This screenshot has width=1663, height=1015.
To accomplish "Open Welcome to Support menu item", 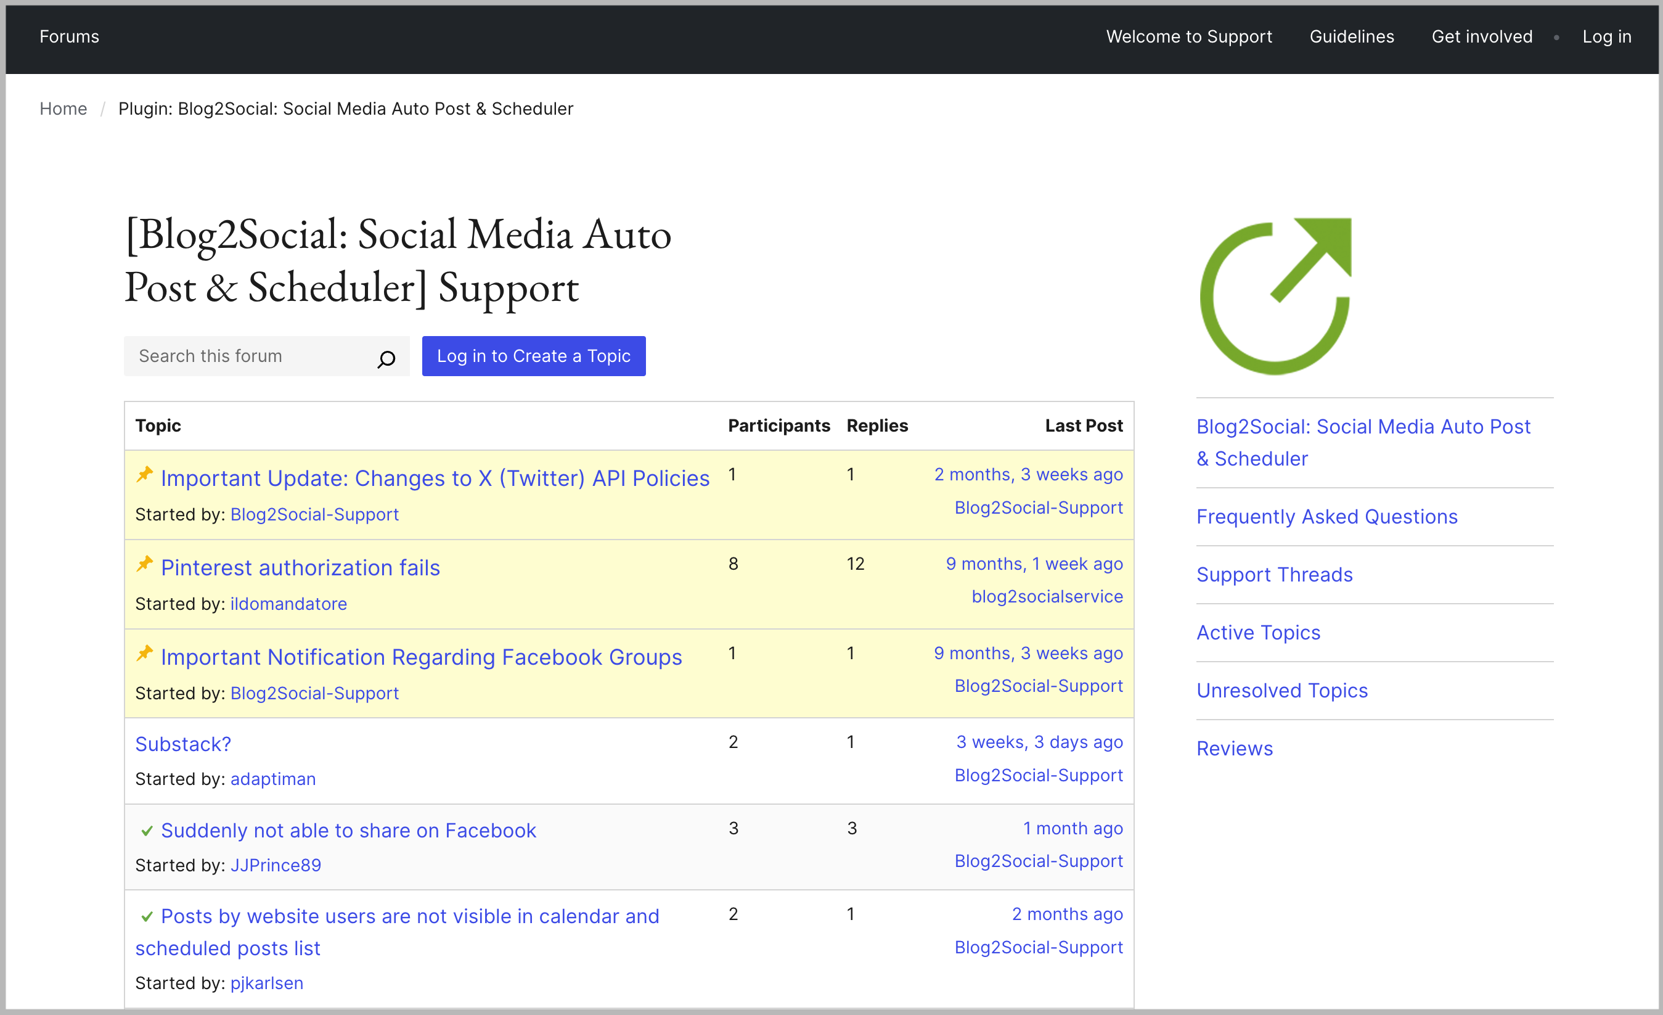I will pyautogui.click(x=1188, y=36).
